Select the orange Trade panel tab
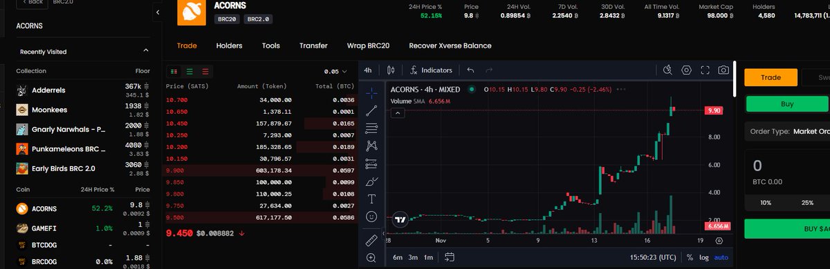The image size is (830, 269). pyautogui.click(x=771, y=78)
